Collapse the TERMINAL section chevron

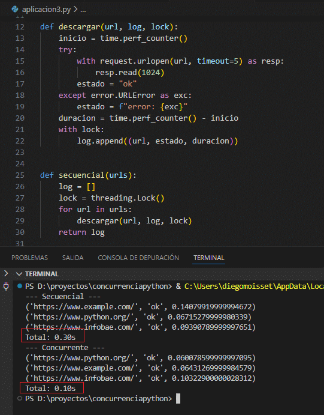pyautogui.click(x=19, y=274)
